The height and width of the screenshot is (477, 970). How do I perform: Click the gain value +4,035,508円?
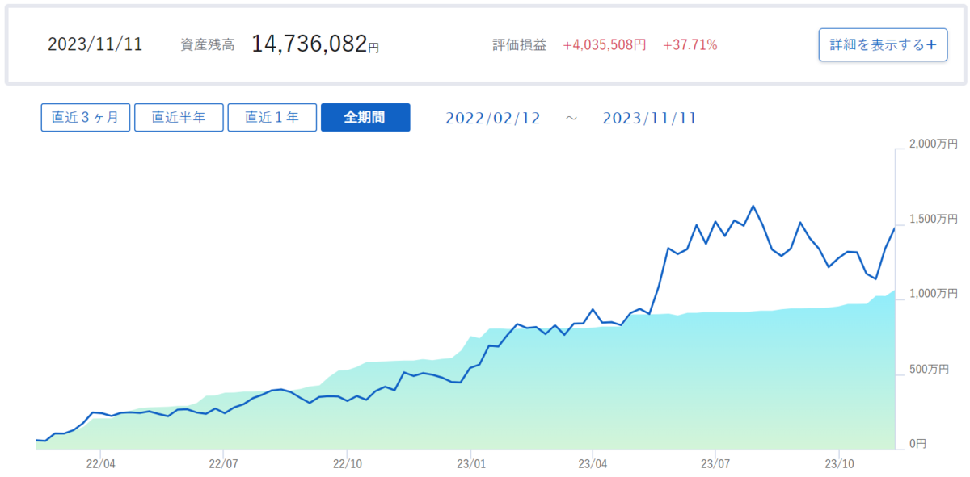[x=605, y=45]
